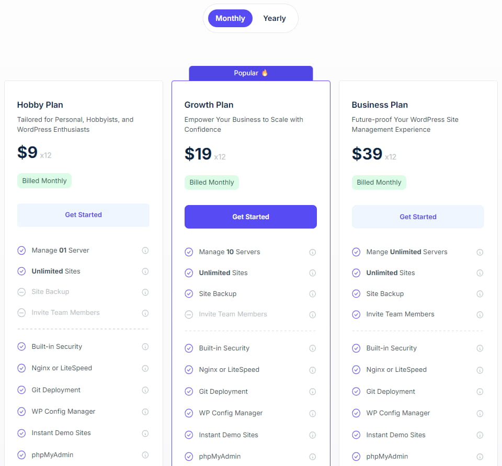Click the Popular badge above Growth Plan
The width and height of the screenshot is (502, 466).
[251, 73]
